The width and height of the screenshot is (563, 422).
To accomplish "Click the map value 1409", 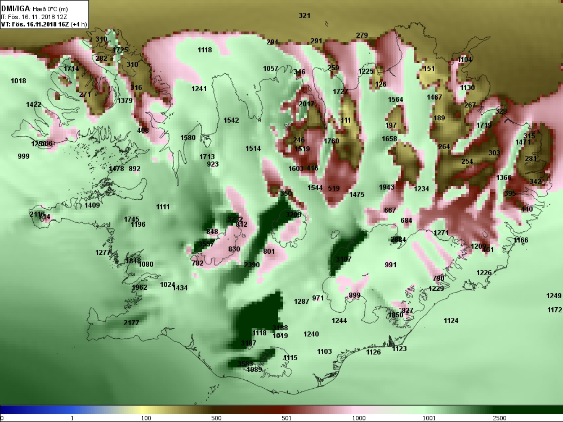I will [x=92, y=205].
